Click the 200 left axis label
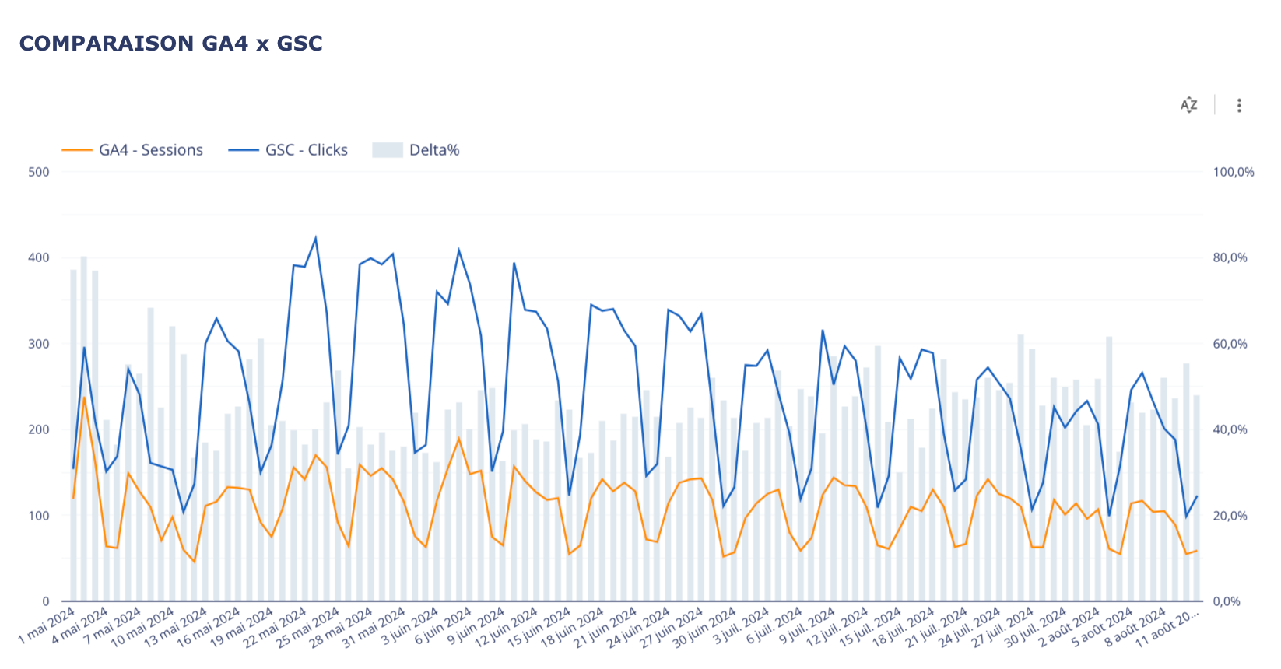The image size is (1281, 669). coord(39,429)
